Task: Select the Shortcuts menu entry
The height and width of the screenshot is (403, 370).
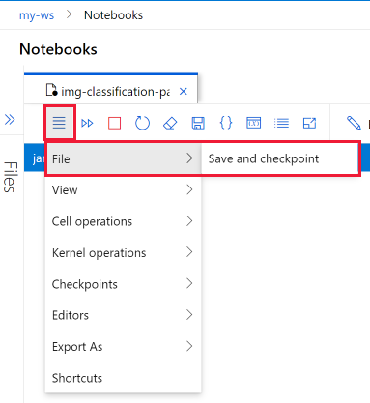Action: click(123, 378)
